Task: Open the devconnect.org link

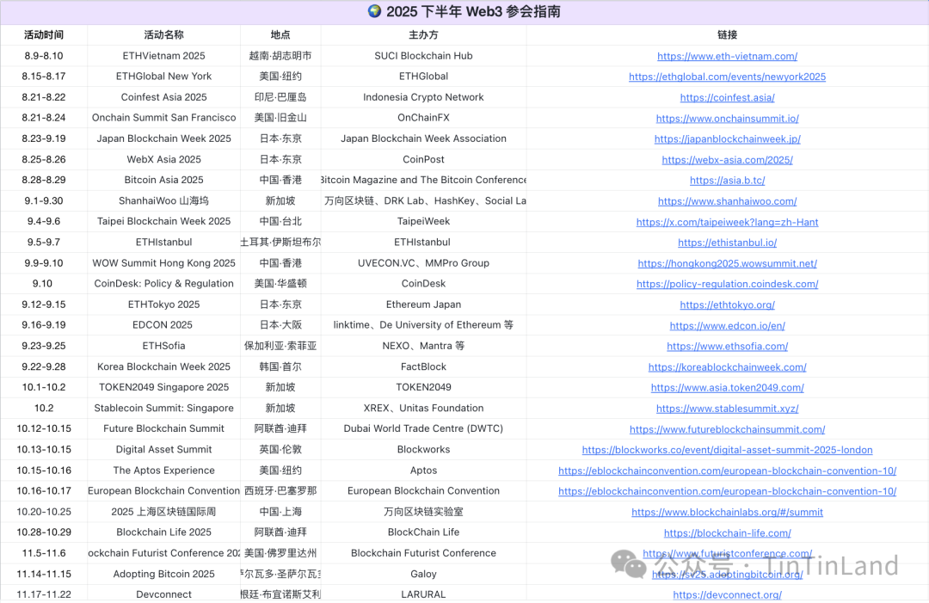Action: pos(727,595)
